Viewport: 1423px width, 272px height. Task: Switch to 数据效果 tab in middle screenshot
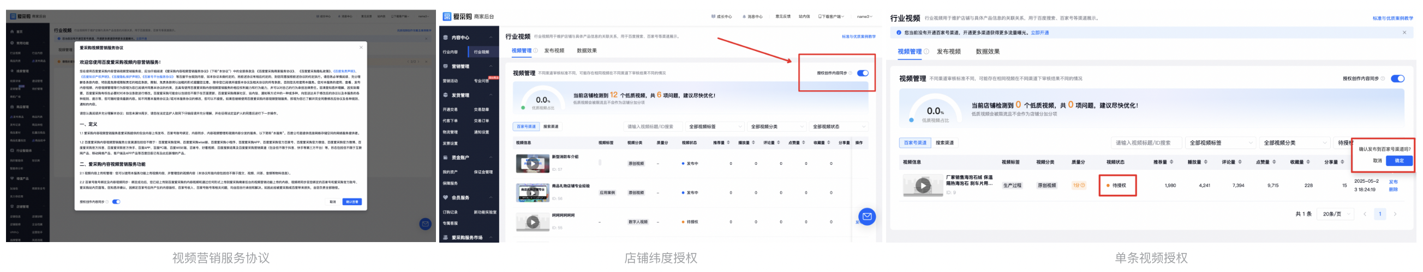[x=587, y=51]
